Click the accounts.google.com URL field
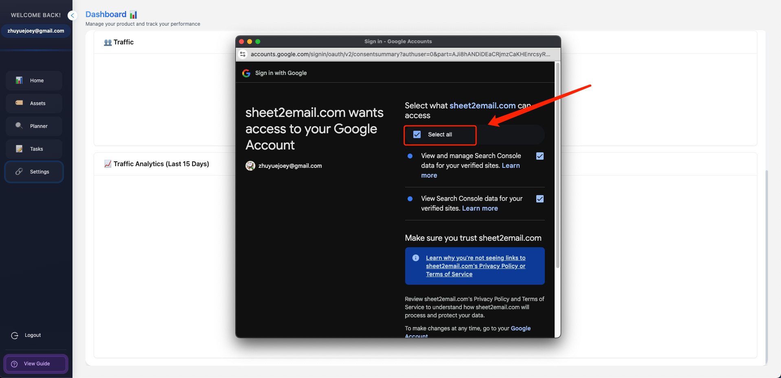Viewport: 781px width, 378px height. [400, 54]
